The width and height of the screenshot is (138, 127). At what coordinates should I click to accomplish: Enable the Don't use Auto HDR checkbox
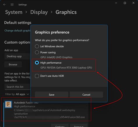tap(37, 76)
